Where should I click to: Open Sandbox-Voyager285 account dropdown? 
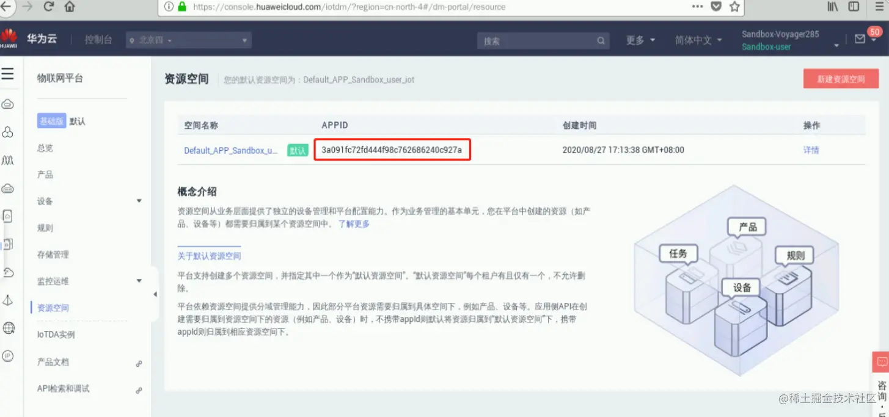[x=791, y=40]
